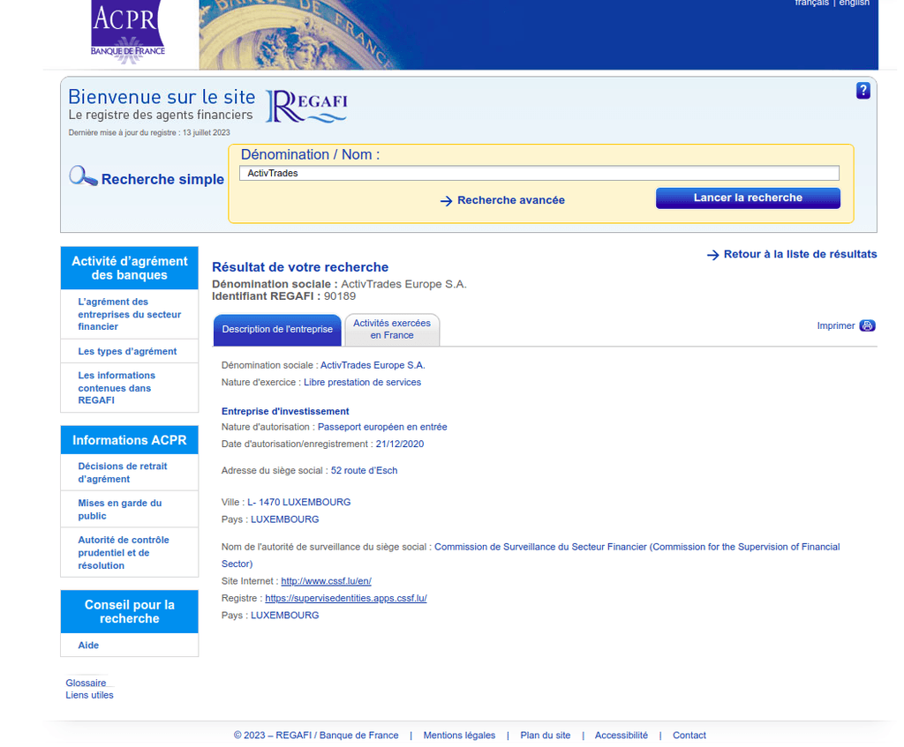Click the Dénomination / Nom search field
This screenshot has height=747, width=904.
(x=539, y=174)
